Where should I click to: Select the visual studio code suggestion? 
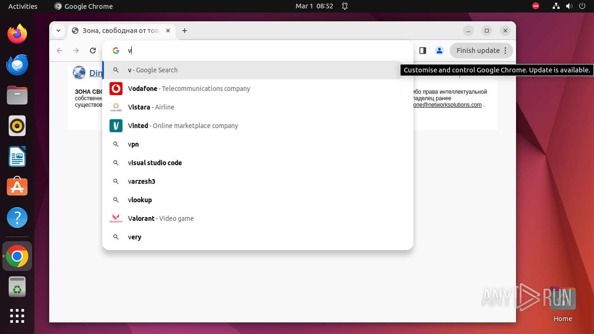tap(258, 163)
